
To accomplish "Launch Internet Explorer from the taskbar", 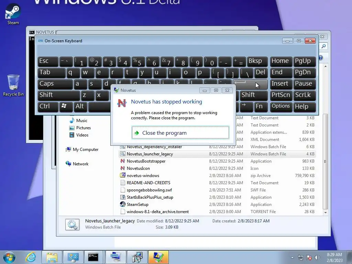I will click(31, 257).
